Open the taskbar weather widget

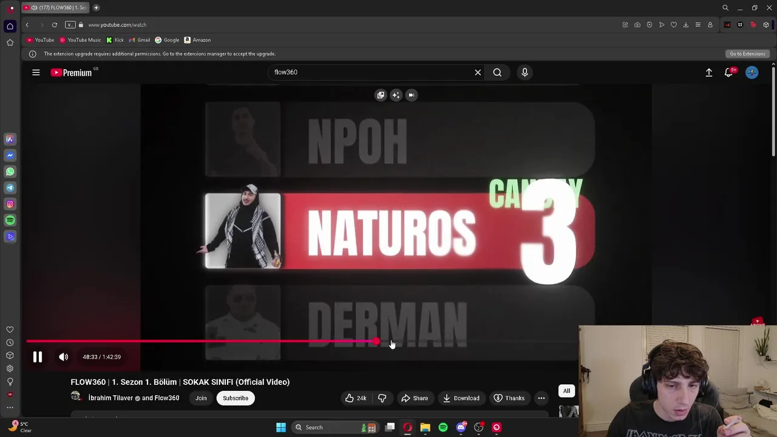click(19, 427)
